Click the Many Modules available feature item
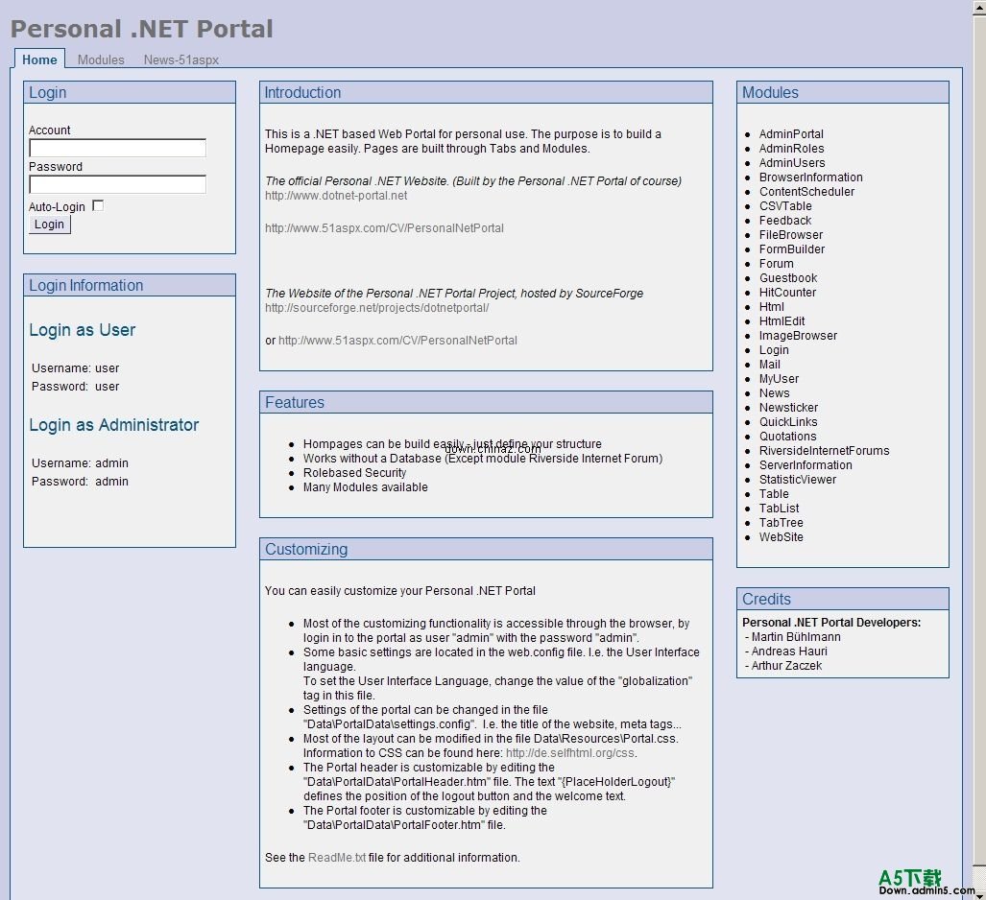This screenshot has width=986, height=900. (x=366, y=487)
